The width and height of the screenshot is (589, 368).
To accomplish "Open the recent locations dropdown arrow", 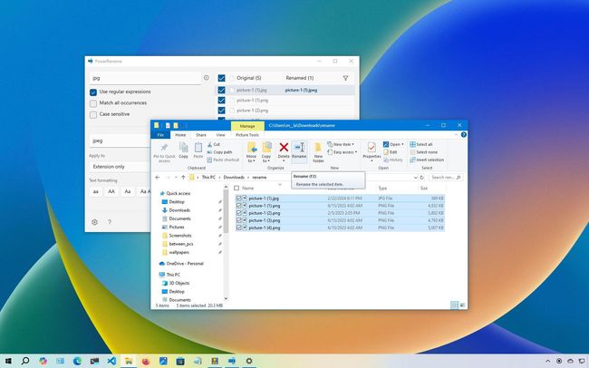I will coord(176,178).
